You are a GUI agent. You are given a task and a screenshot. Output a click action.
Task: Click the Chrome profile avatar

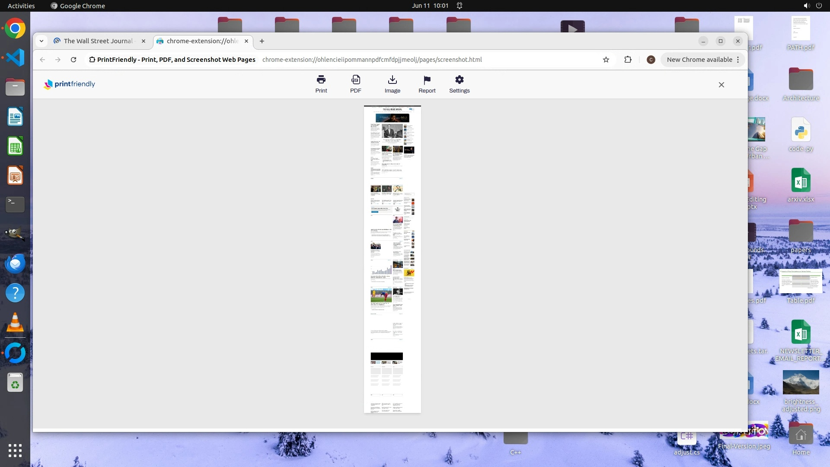[x=651, y=60]
